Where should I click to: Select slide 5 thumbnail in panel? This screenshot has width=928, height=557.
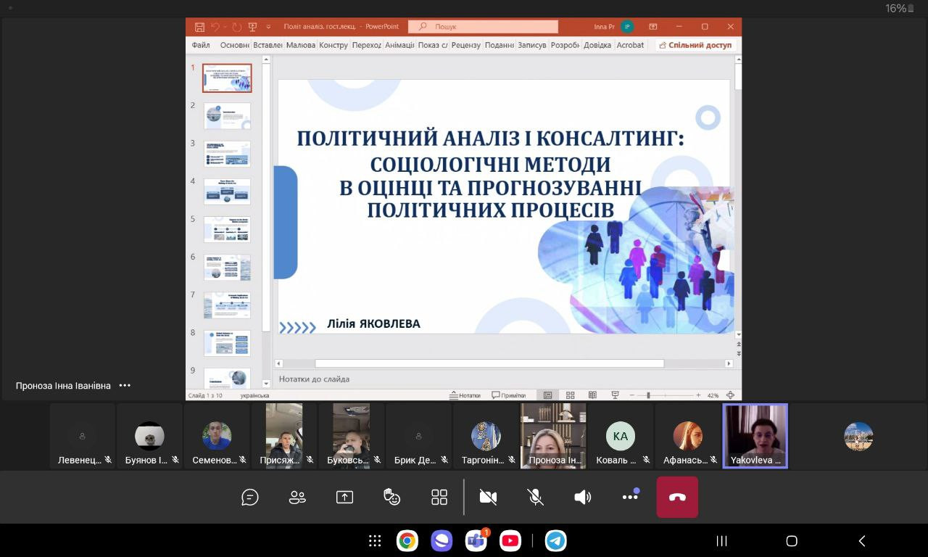pyautogui.click(x=227, y=229)
